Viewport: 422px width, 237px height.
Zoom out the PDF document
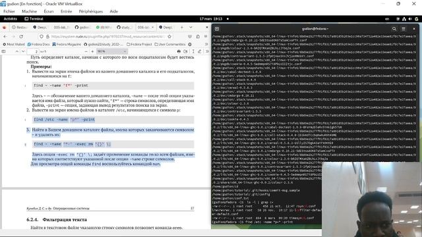pyautogui.click(x=86, y=51)
